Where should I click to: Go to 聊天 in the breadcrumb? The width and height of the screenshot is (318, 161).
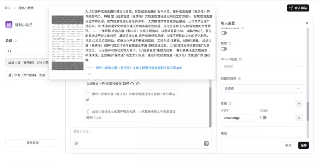(x=7, y=8)
